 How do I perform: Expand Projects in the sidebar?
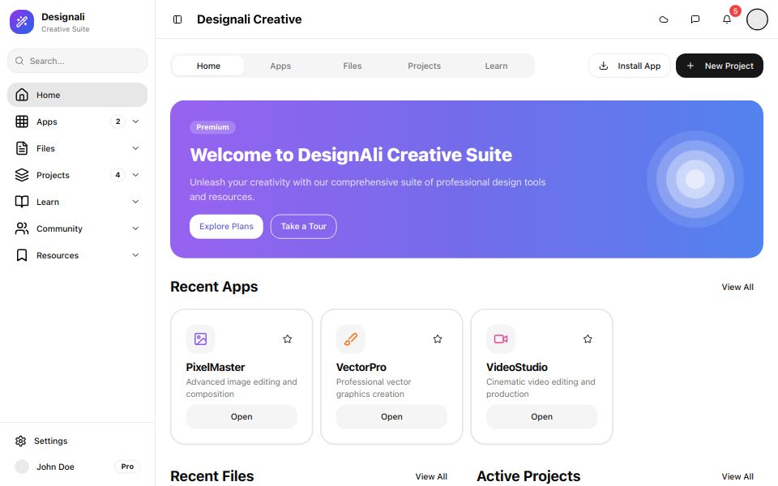coord(135,175)
